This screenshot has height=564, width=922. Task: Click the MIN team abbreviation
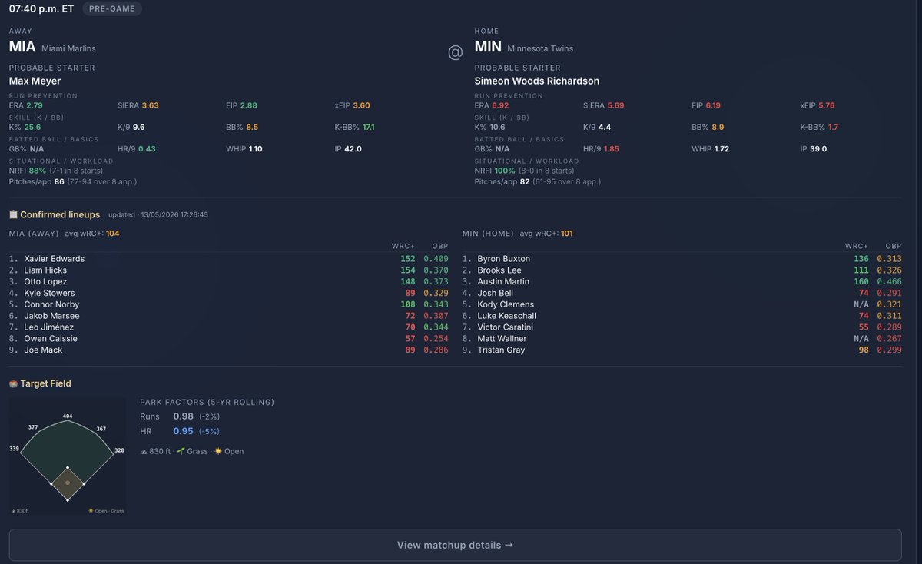click(x=488, y=47)
